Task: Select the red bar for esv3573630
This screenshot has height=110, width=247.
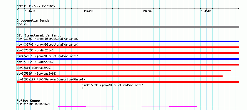Action: pyautogui.click(x=128, y=53)
